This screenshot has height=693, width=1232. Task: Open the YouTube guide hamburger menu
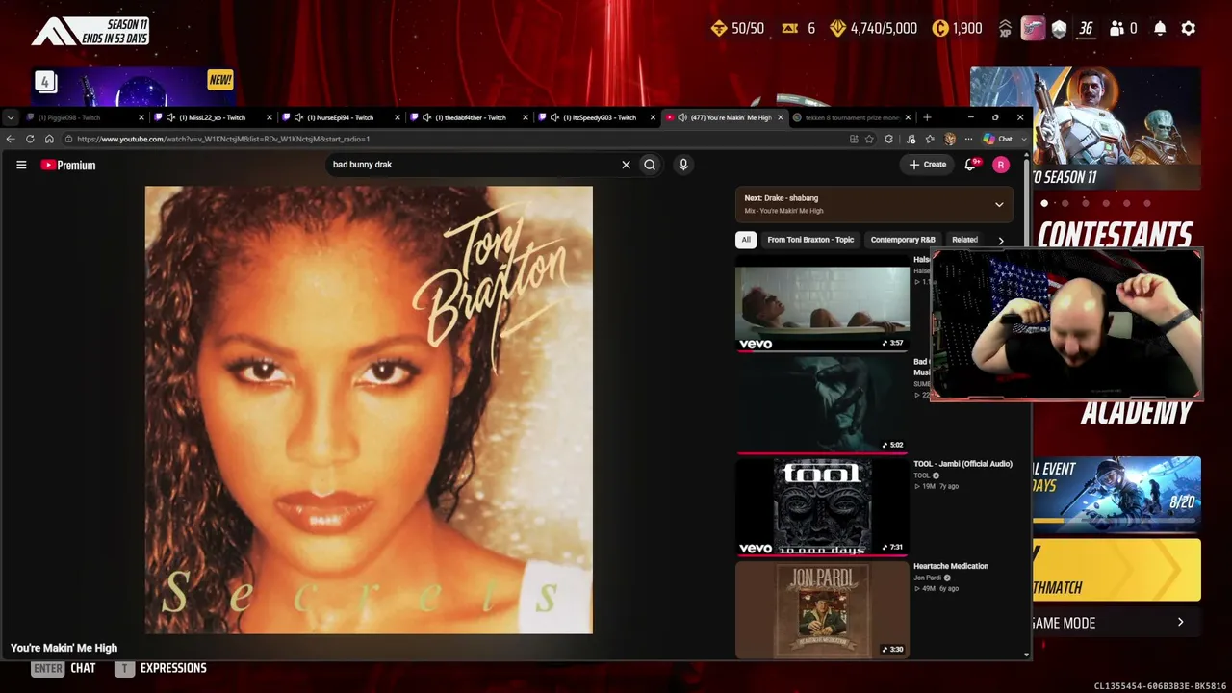click(x=21, y=165)
